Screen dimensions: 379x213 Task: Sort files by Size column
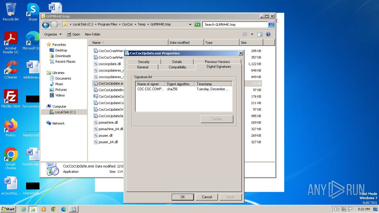tap(251, 43)
